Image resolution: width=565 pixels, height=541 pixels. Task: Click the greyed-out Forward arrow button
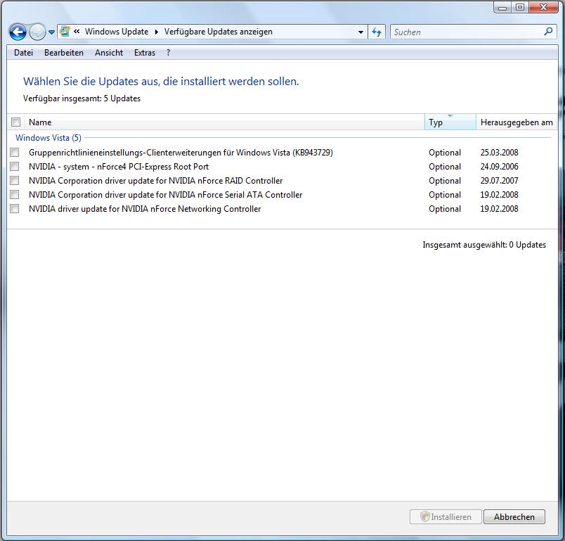tap(37, 32)
